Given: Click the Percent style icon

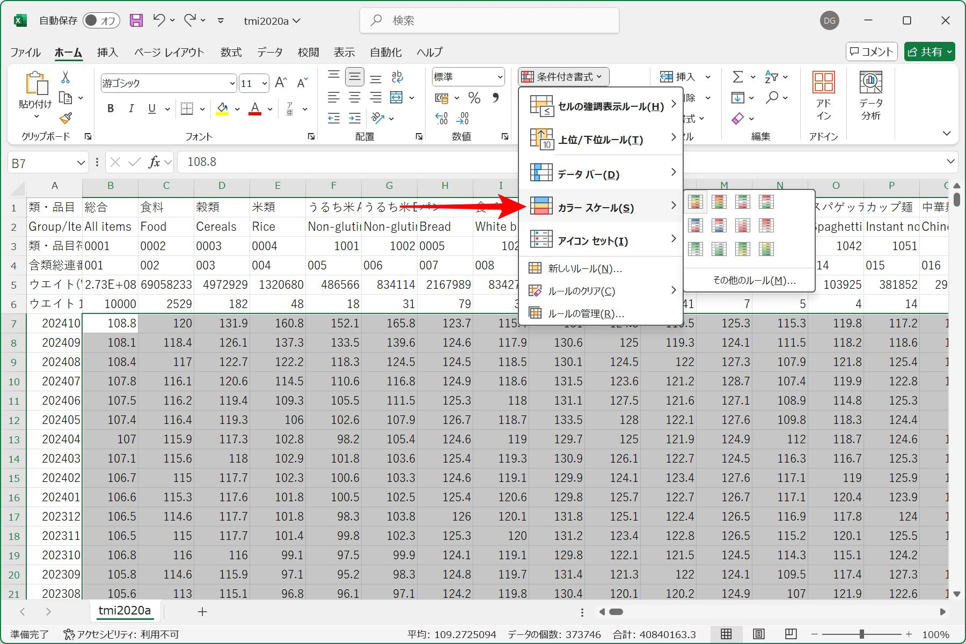Looking at the screenshot, I should coord(474,98).
